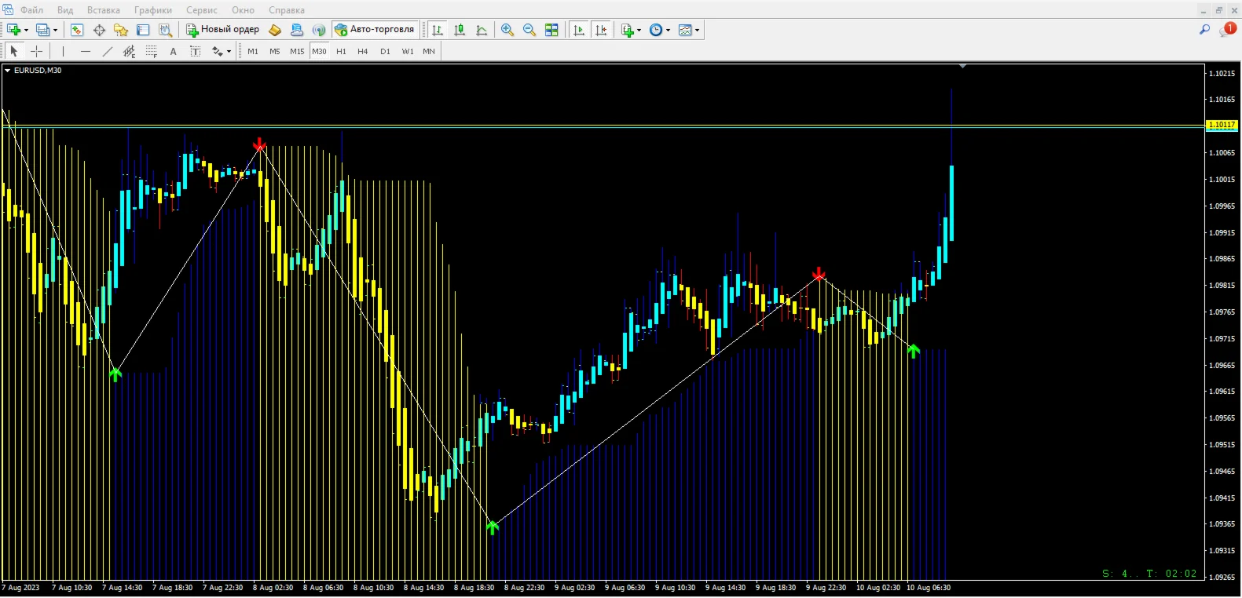Expand the indicators list dropdown arrow
Viewport: 1242px width, 598px height.
click(639, 30)
